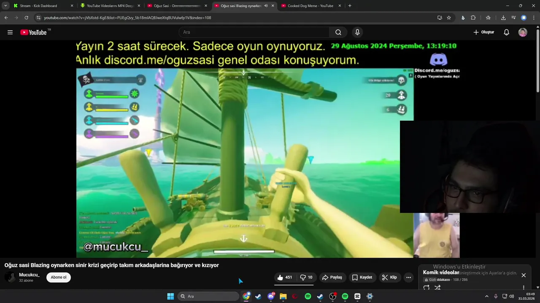
Task: Click the ddakaoo playlist owner name
Action: (x=443, y=279)
